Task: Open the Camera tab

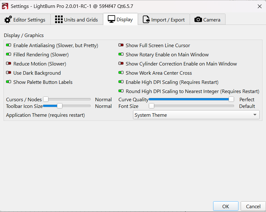Action: pyautogui.click(x=208, y=20)
